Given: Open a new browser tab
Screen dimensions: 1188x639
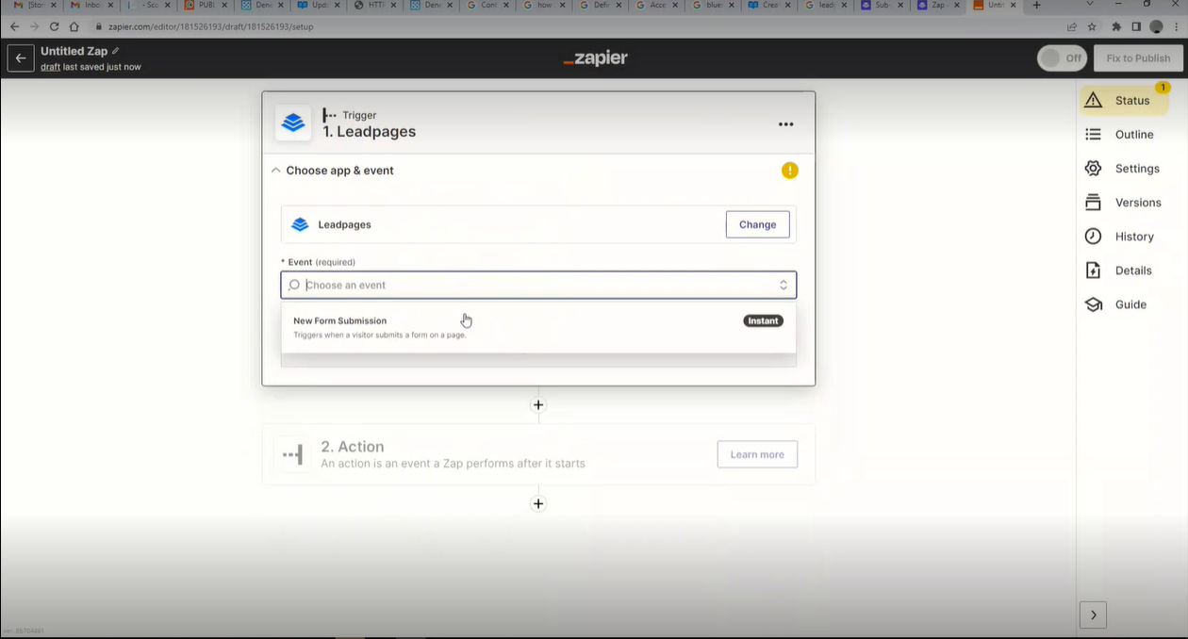Looking at the screenshot, I should tap(1037, 6).
